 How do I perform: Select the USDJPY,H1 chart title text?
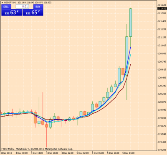point(10,3)
